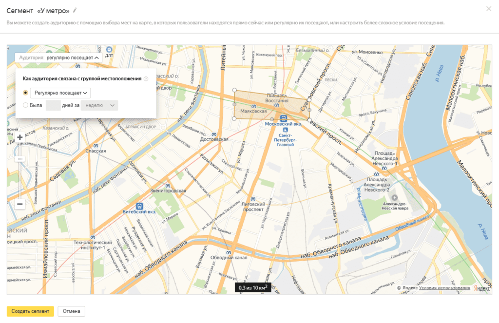Show help for location group question
Viewport: 499px width, 323px height.
146,78
